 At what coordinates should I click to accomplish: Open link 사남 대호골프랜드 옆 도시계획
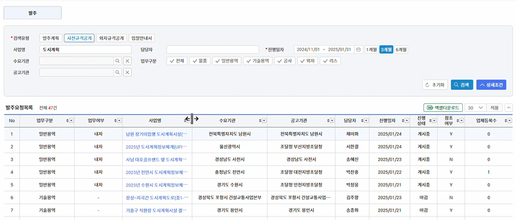click(156, 160)
